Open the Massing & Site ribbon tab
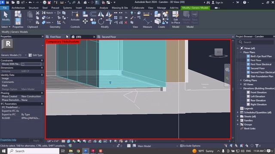Image resolution: width=275 pixels, height=154 pixels. [120, 8]
